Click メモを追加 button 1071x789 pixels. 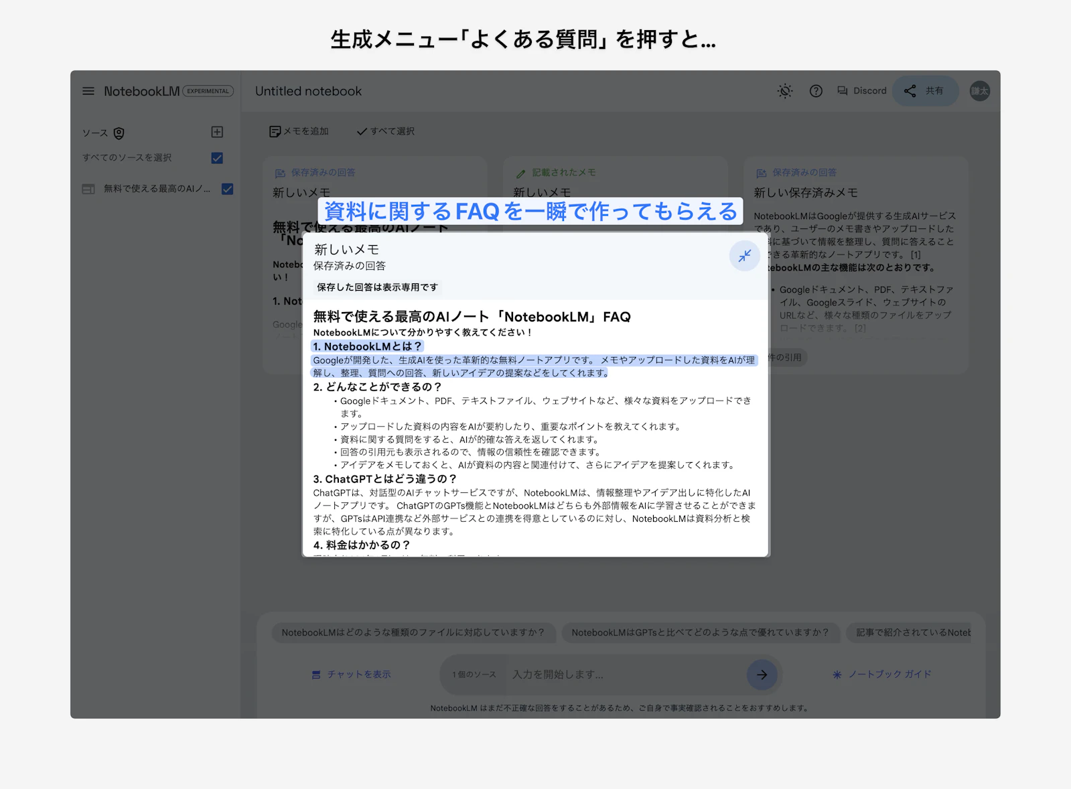click(x=299, y=131)
